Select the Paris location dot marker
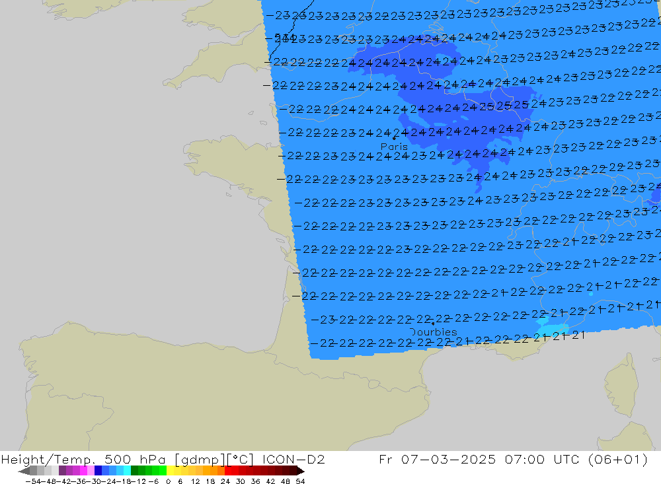661x484 pixels. tap(394, 138)
